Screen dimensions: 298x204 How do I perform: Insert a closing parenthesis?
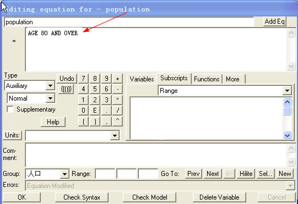(95, 122)
